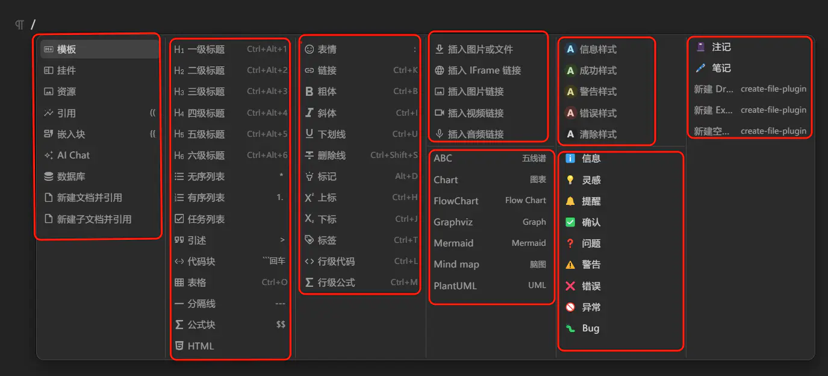The height and width of the screenshot is (376, 828).
Task: Click the HTML5 block icon
Action: pos(179,346)
